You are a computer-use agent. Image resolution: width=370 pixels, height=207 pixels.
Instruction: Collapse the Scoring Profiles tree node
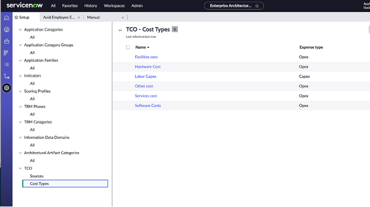[x=20, y=91]
